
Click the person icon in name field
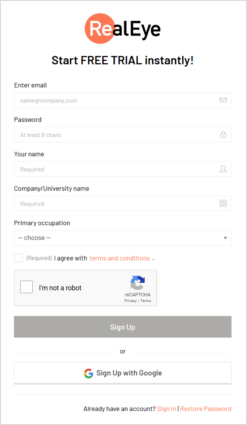pos(223,169)
